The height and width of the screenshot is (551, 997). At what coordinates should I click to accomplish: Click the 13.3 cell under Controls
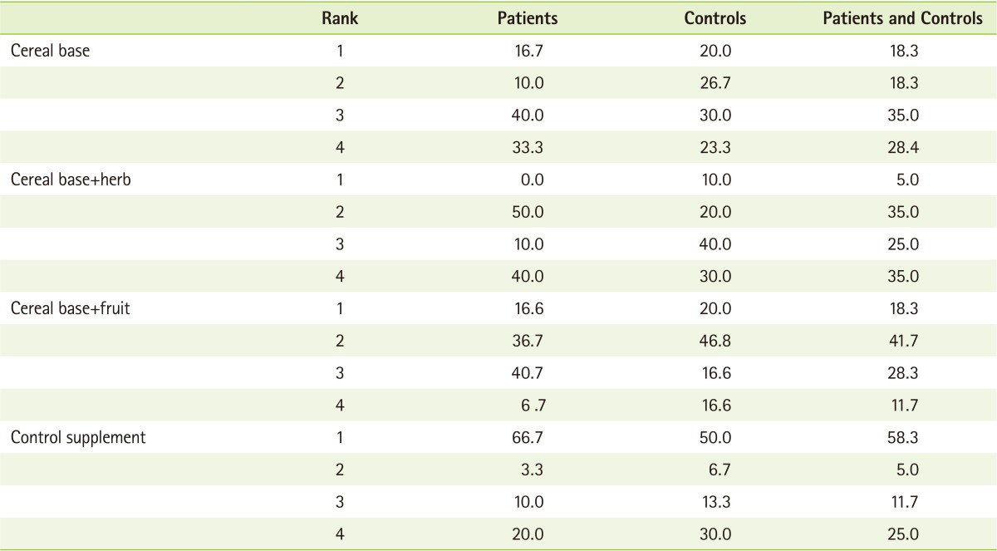pos(715,502)
